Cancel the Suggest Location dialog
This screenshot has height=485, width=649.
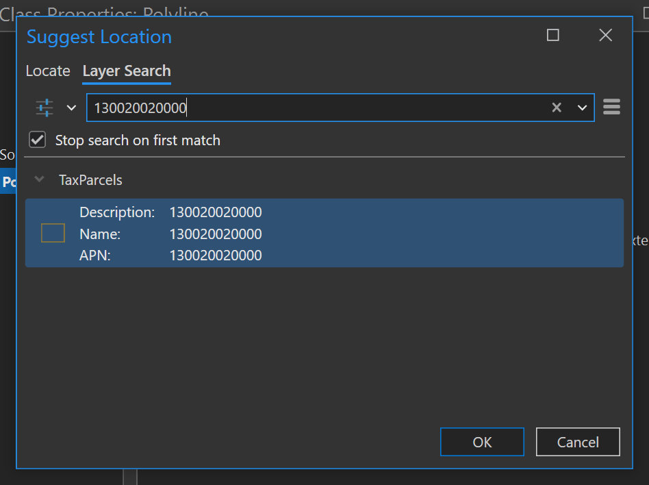coord(578,442)
